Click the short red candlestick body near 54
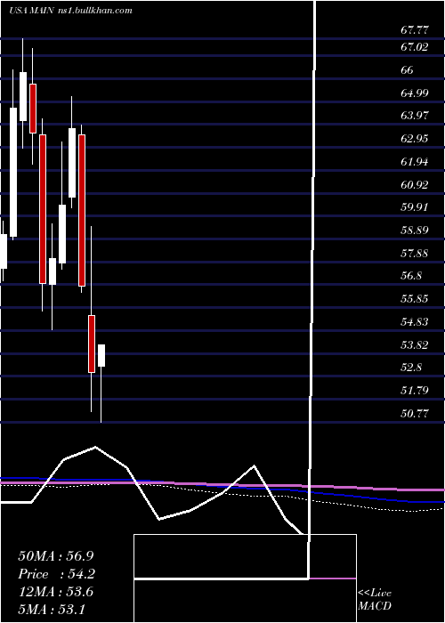Screen dimensions: 445x623 pos(92,344)
